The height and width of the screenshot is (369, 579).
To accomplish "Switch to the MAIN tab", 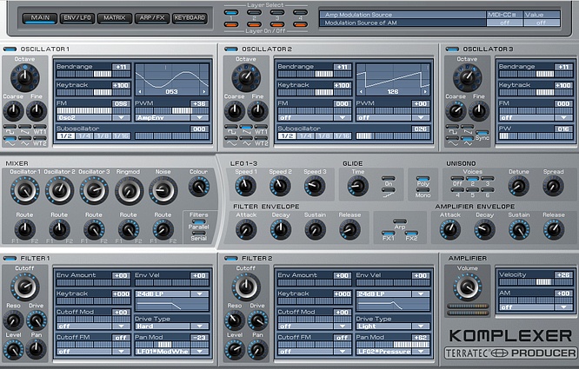I will 40,17.
